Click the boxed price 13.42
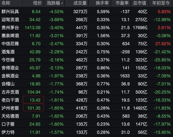Screen dimensions: 173x137 tap(33, 100)
